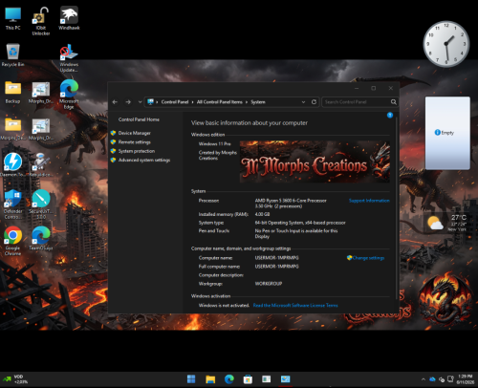Go to Control Panel Home

pyautogui.click(x=139, y=119)
